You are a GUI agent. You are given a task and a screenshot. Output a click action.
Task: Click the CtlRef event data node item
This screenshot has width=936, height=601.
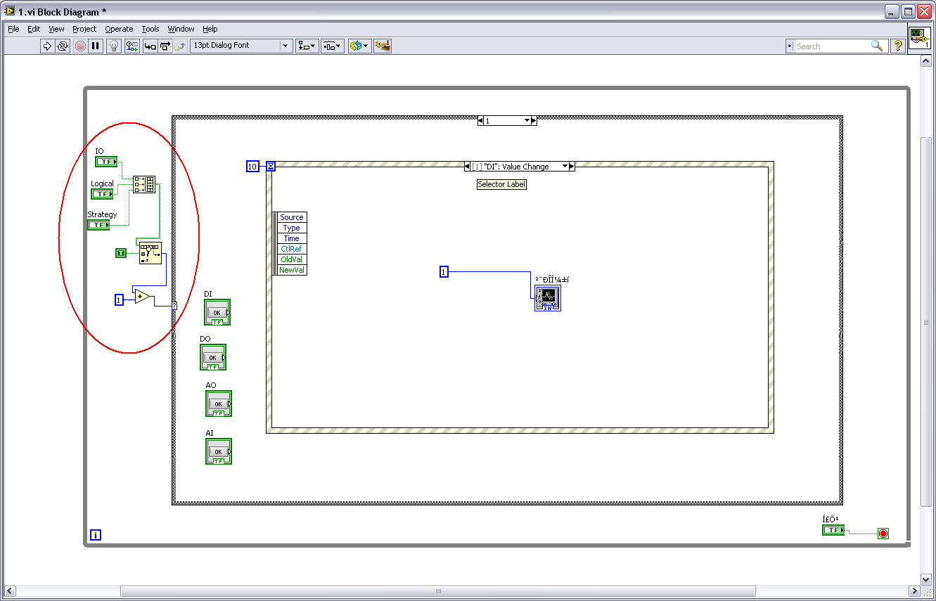tap(292, 249)
